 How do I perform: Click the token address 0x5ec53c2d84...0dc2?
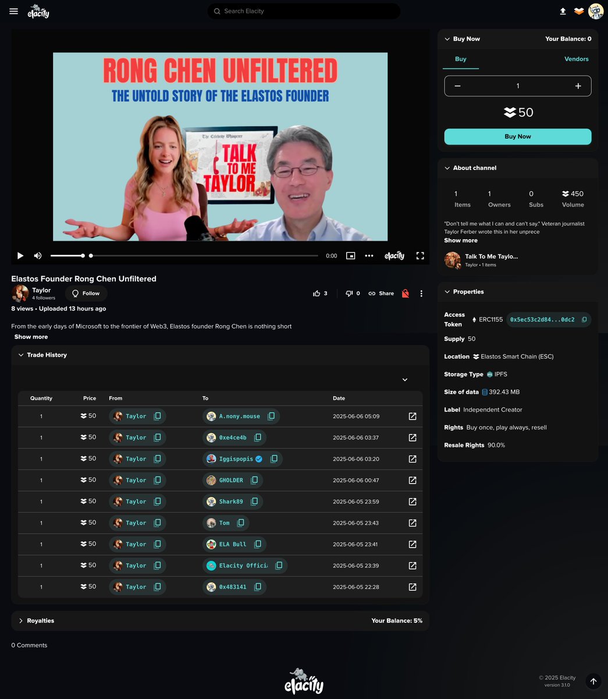tap(542, 320)
